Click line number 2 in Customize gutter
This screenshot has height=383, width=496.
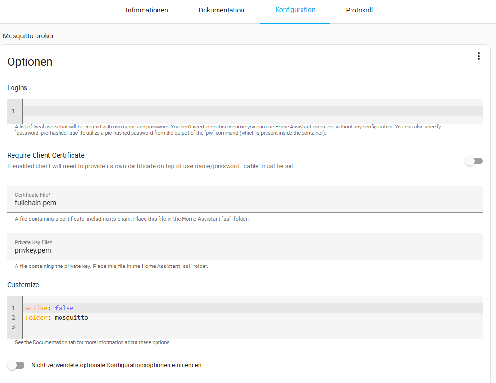click(x=13, y=317)
